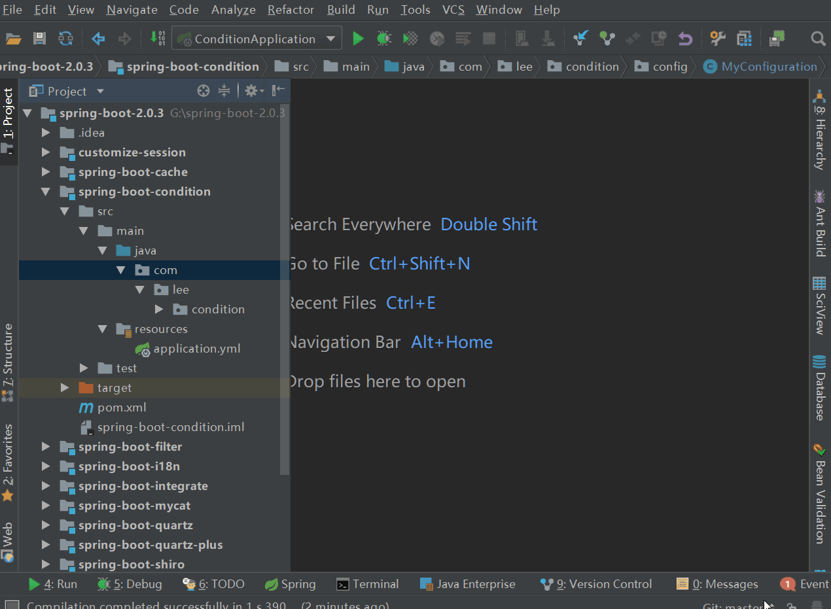
Task: Open the Bean Validation tool window
Action: point(819,493)
